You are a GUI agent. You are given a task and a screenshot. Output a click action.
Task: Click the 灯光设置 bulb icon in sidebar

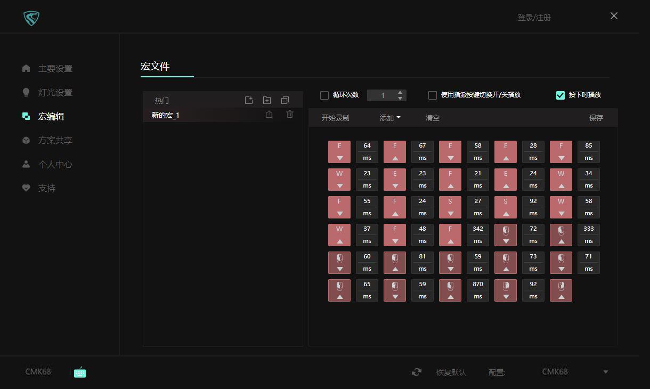click(26, 92)
